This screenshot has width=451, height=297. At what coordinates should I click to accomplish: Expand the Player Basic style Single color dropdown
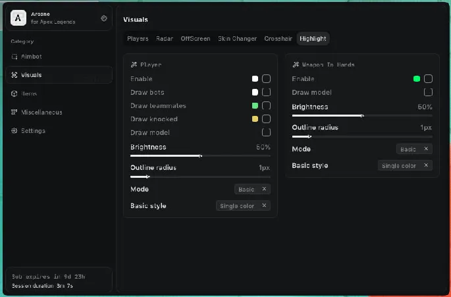click(x=243, y=205)
